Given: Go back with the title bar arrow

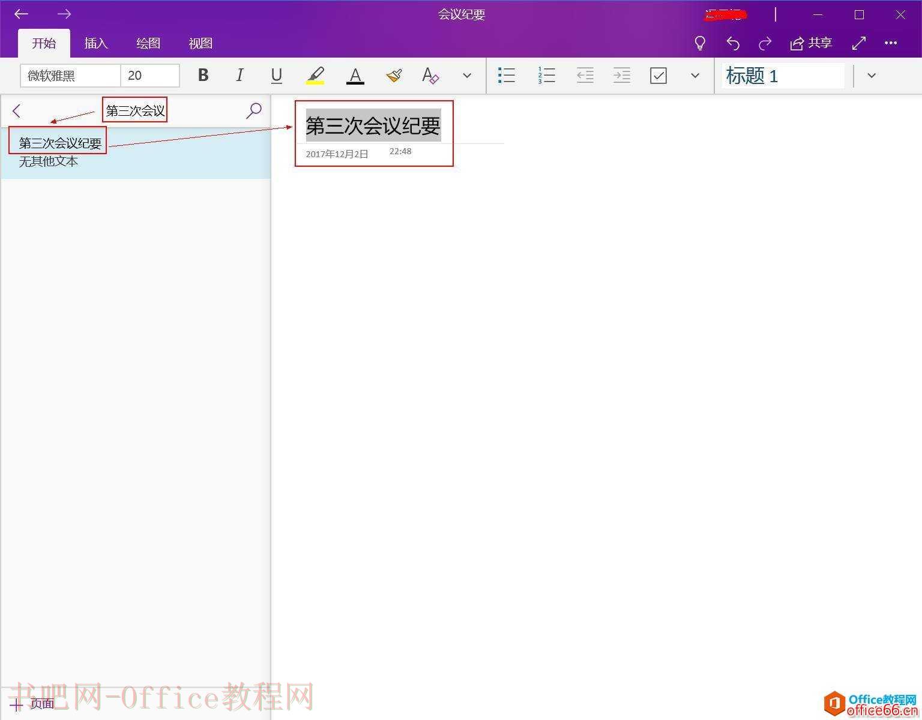Looking at the screenshot, I should point(21,14).
